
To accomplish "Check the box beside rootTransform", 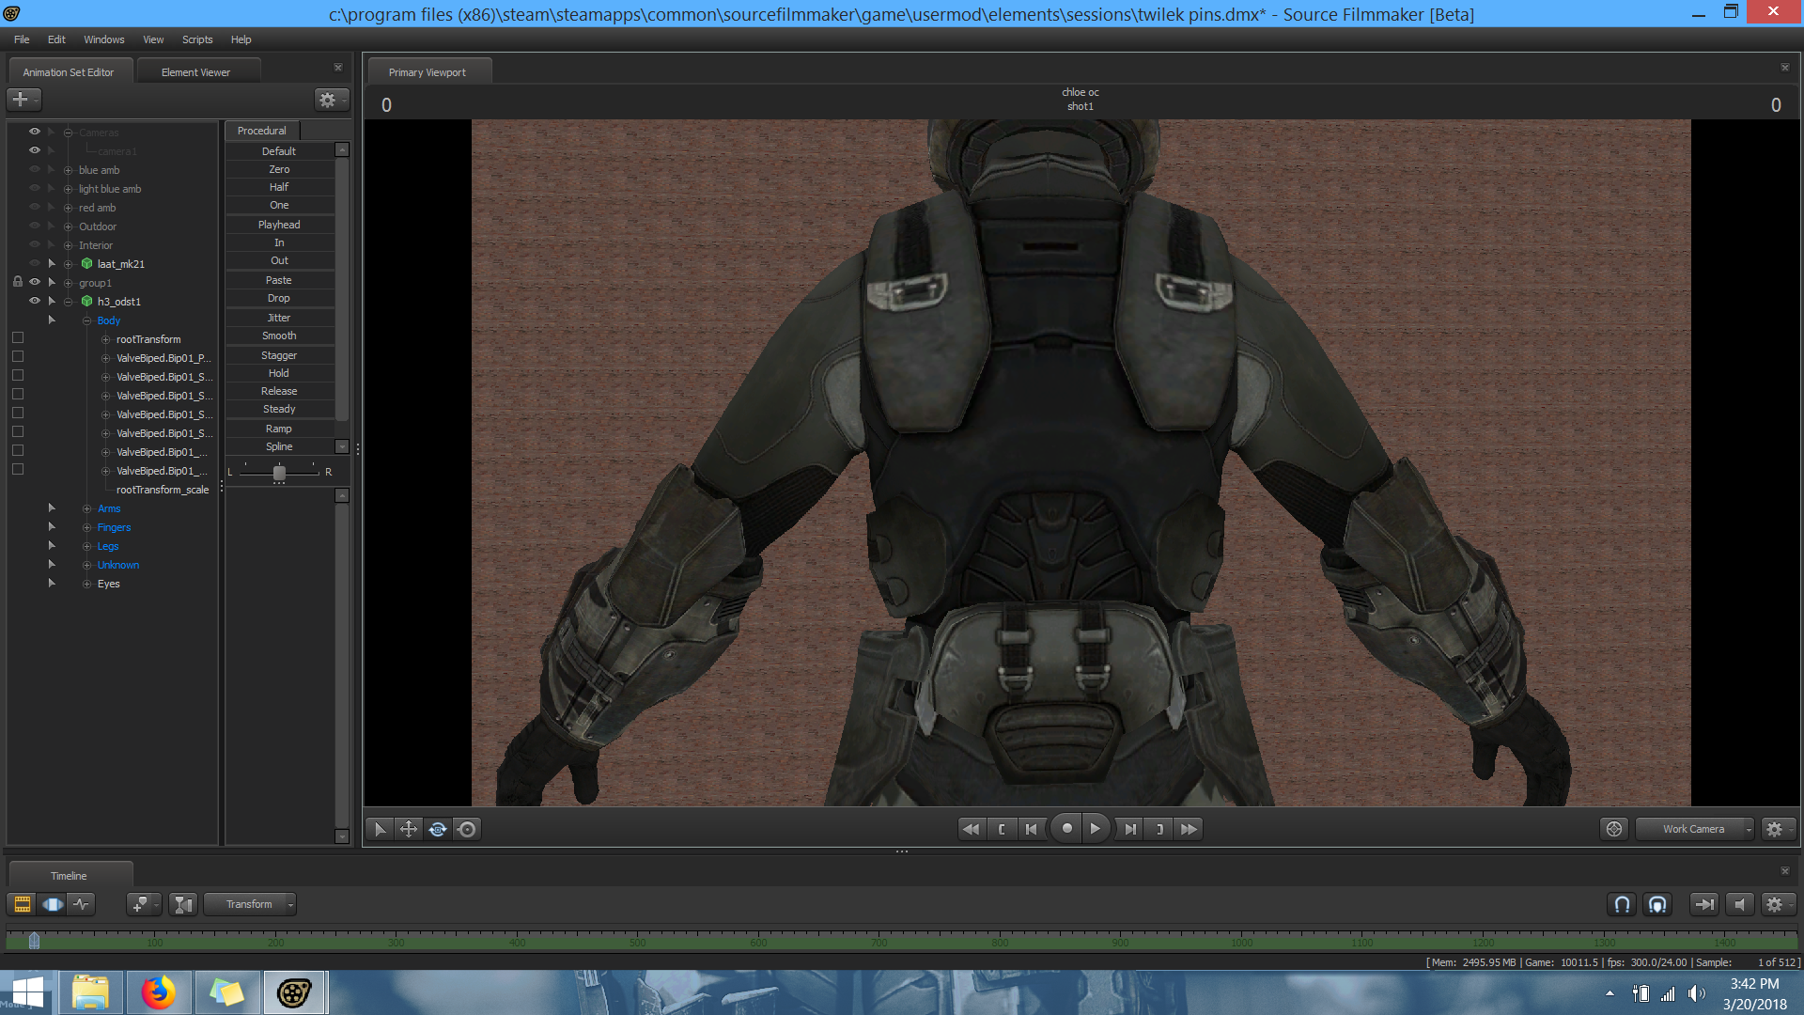I will (18, 338).
